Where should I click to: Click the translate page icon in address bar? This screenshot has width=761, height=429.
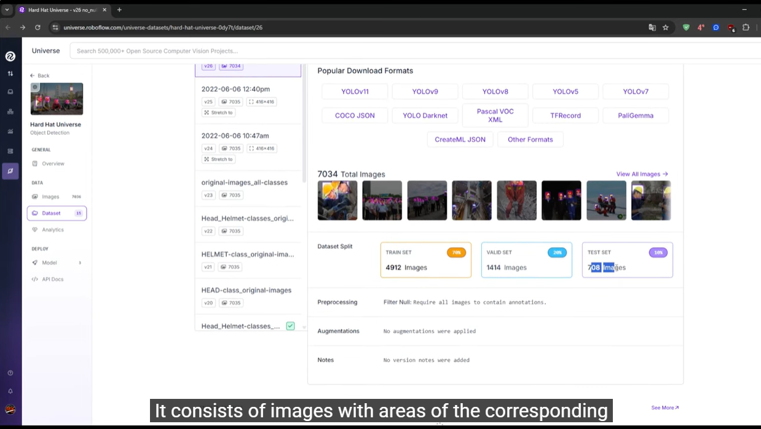pyautogui.click(x=652, y=28)
